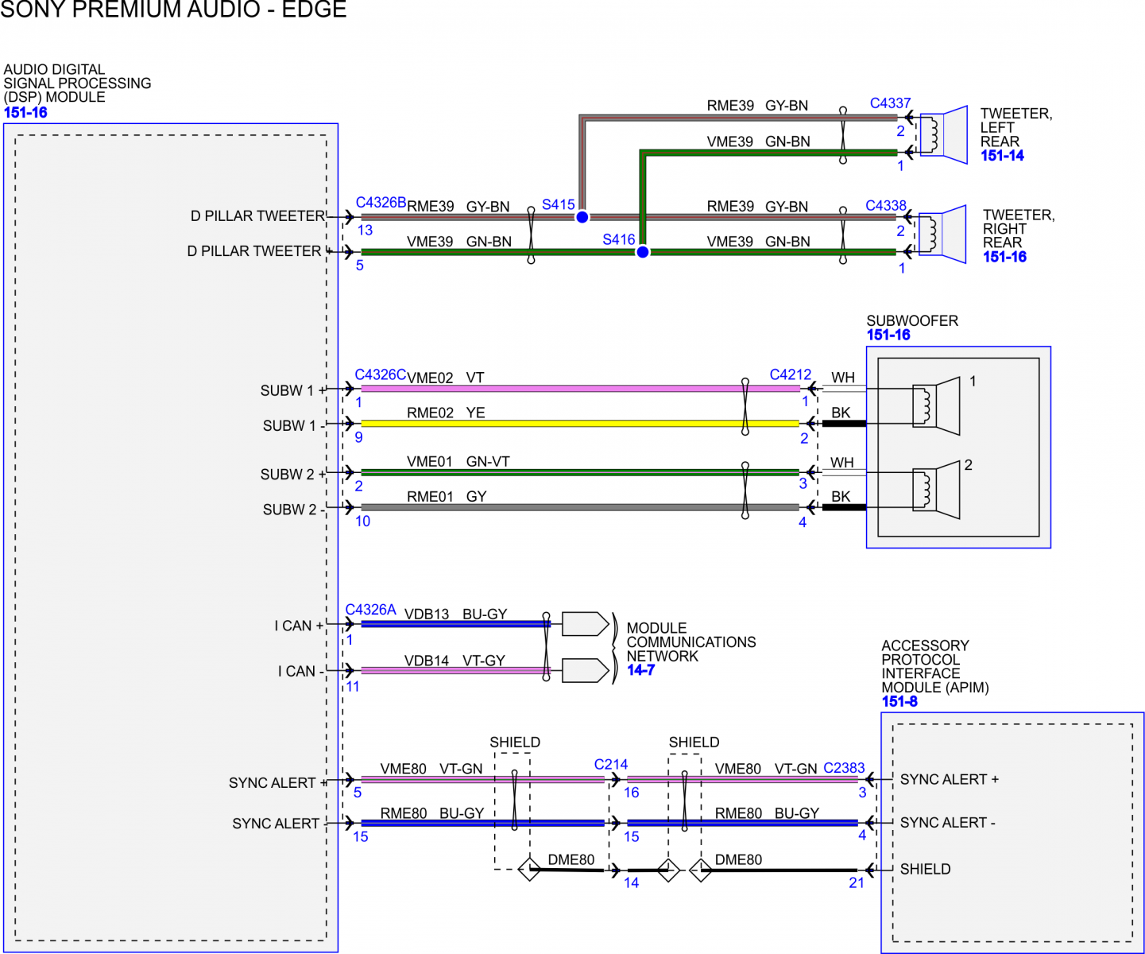This screenshot has height=954, width=1145.
Task: Click the SHIELD label left of C214
Action: (x=515, y=742)
